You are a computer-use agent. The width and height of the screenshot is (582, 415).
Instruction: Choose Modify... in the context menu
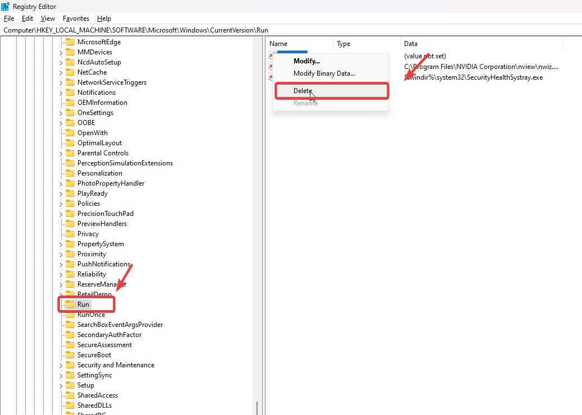pos(306,61)
